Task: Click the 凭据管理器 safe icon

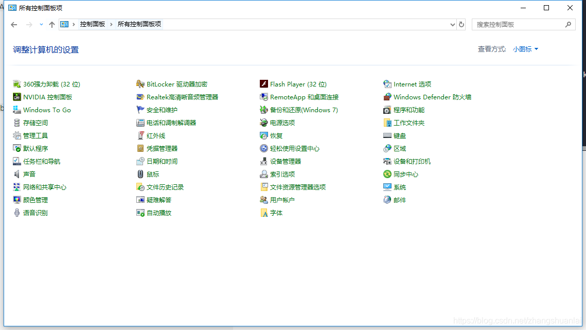Action: pos(140,148)
